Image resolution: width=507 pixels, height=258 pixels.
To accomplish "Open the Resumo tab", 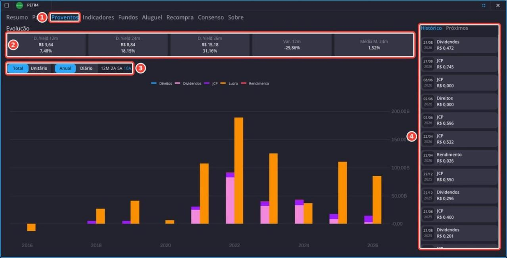I will [17, 17].
